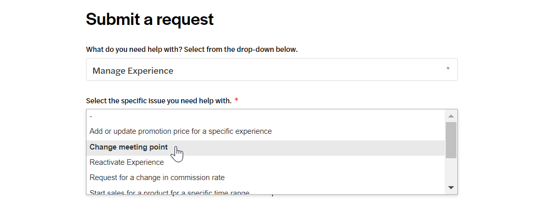548x205 pixels.
Task: Click the "What do you need help with?" label
Action: click(134, 49)
